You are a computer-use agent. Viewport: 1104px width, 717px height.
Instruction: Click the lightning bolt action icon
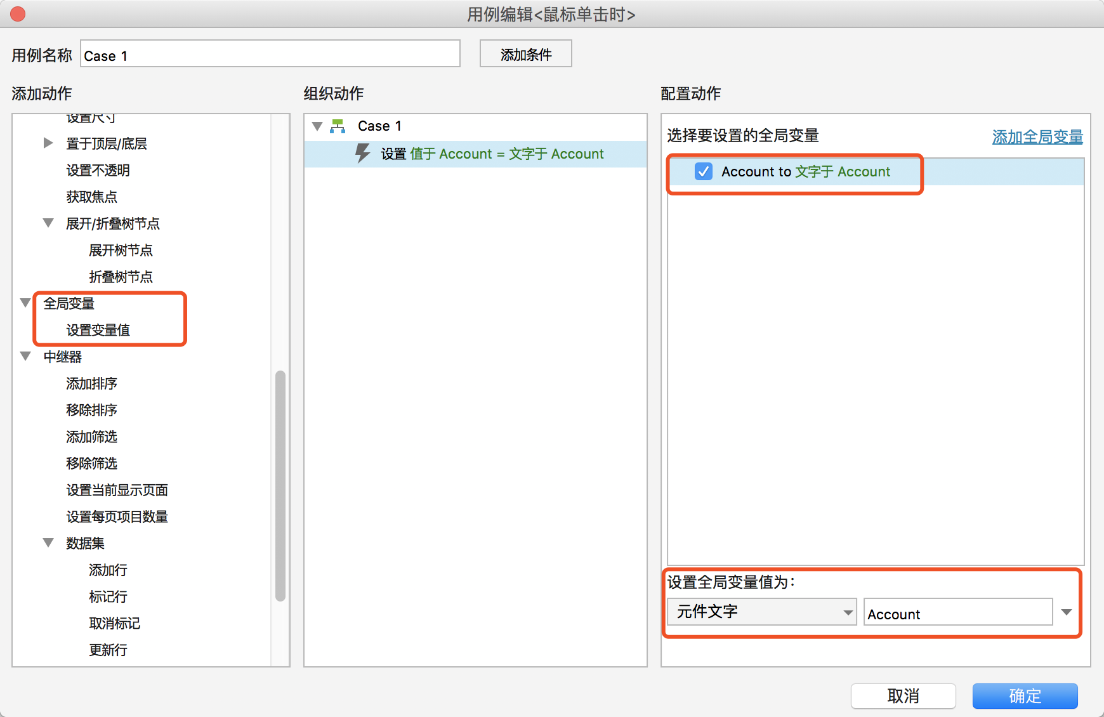point(362,154)
